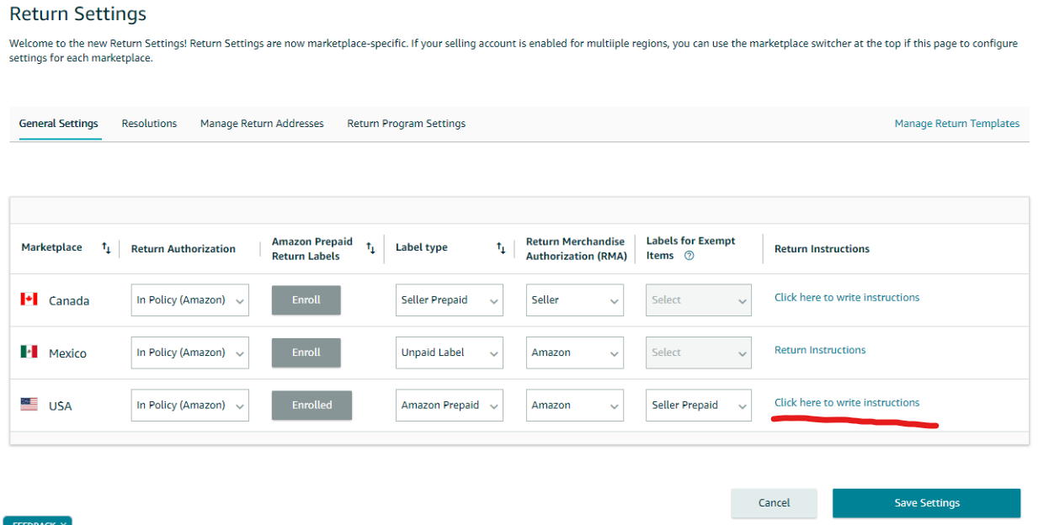
Task: Open USA RMA Amazon dropdown
Action: click(575, 406)
